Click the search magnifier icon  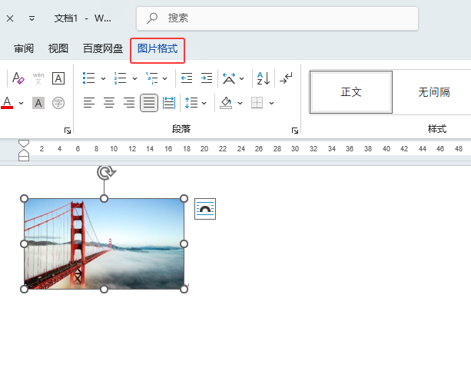(152, 18)
